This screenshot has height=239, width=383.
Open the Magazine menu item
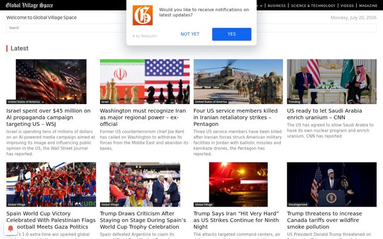(368, 6)
